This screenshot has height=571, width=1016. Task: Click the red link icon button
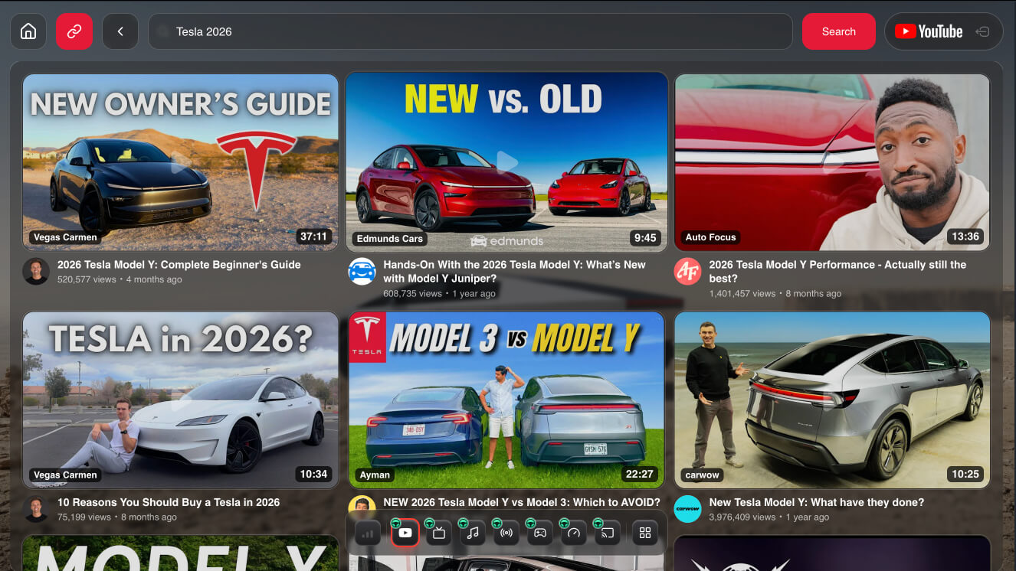(74, 31)
